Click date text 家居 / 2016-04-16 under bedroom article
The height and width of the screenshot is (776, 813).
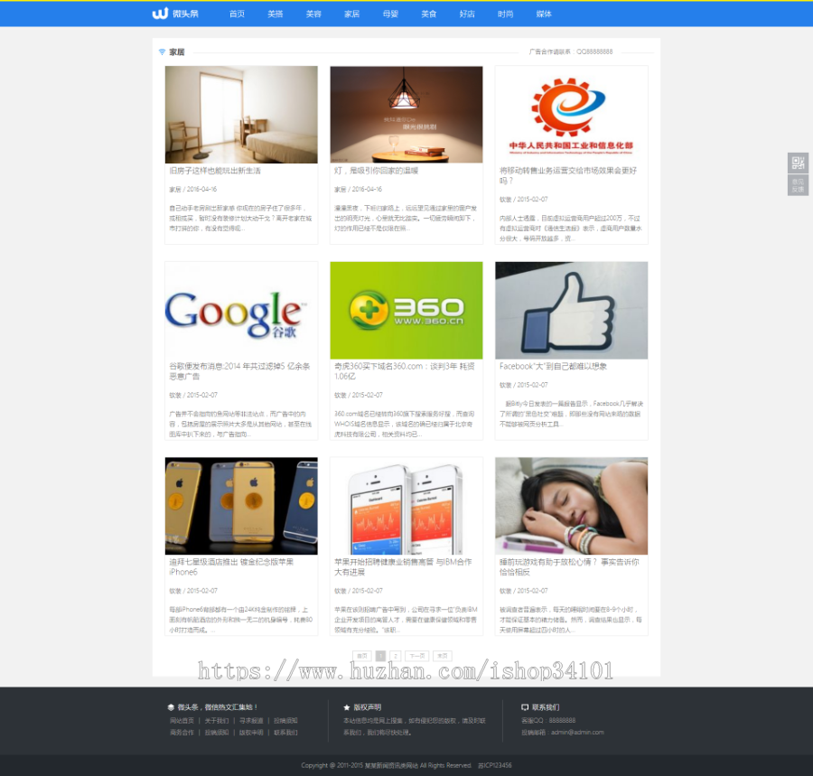193,189
